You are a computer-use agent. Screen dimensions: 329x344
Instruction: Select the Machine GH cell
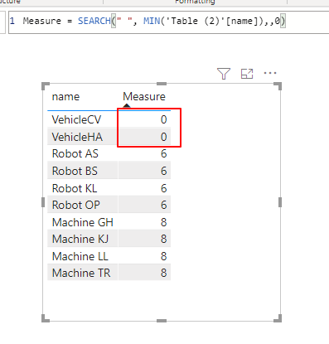[83, 222]
